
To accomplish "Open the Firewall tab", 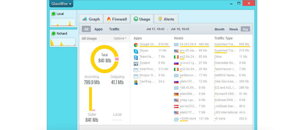I will 117,19.
